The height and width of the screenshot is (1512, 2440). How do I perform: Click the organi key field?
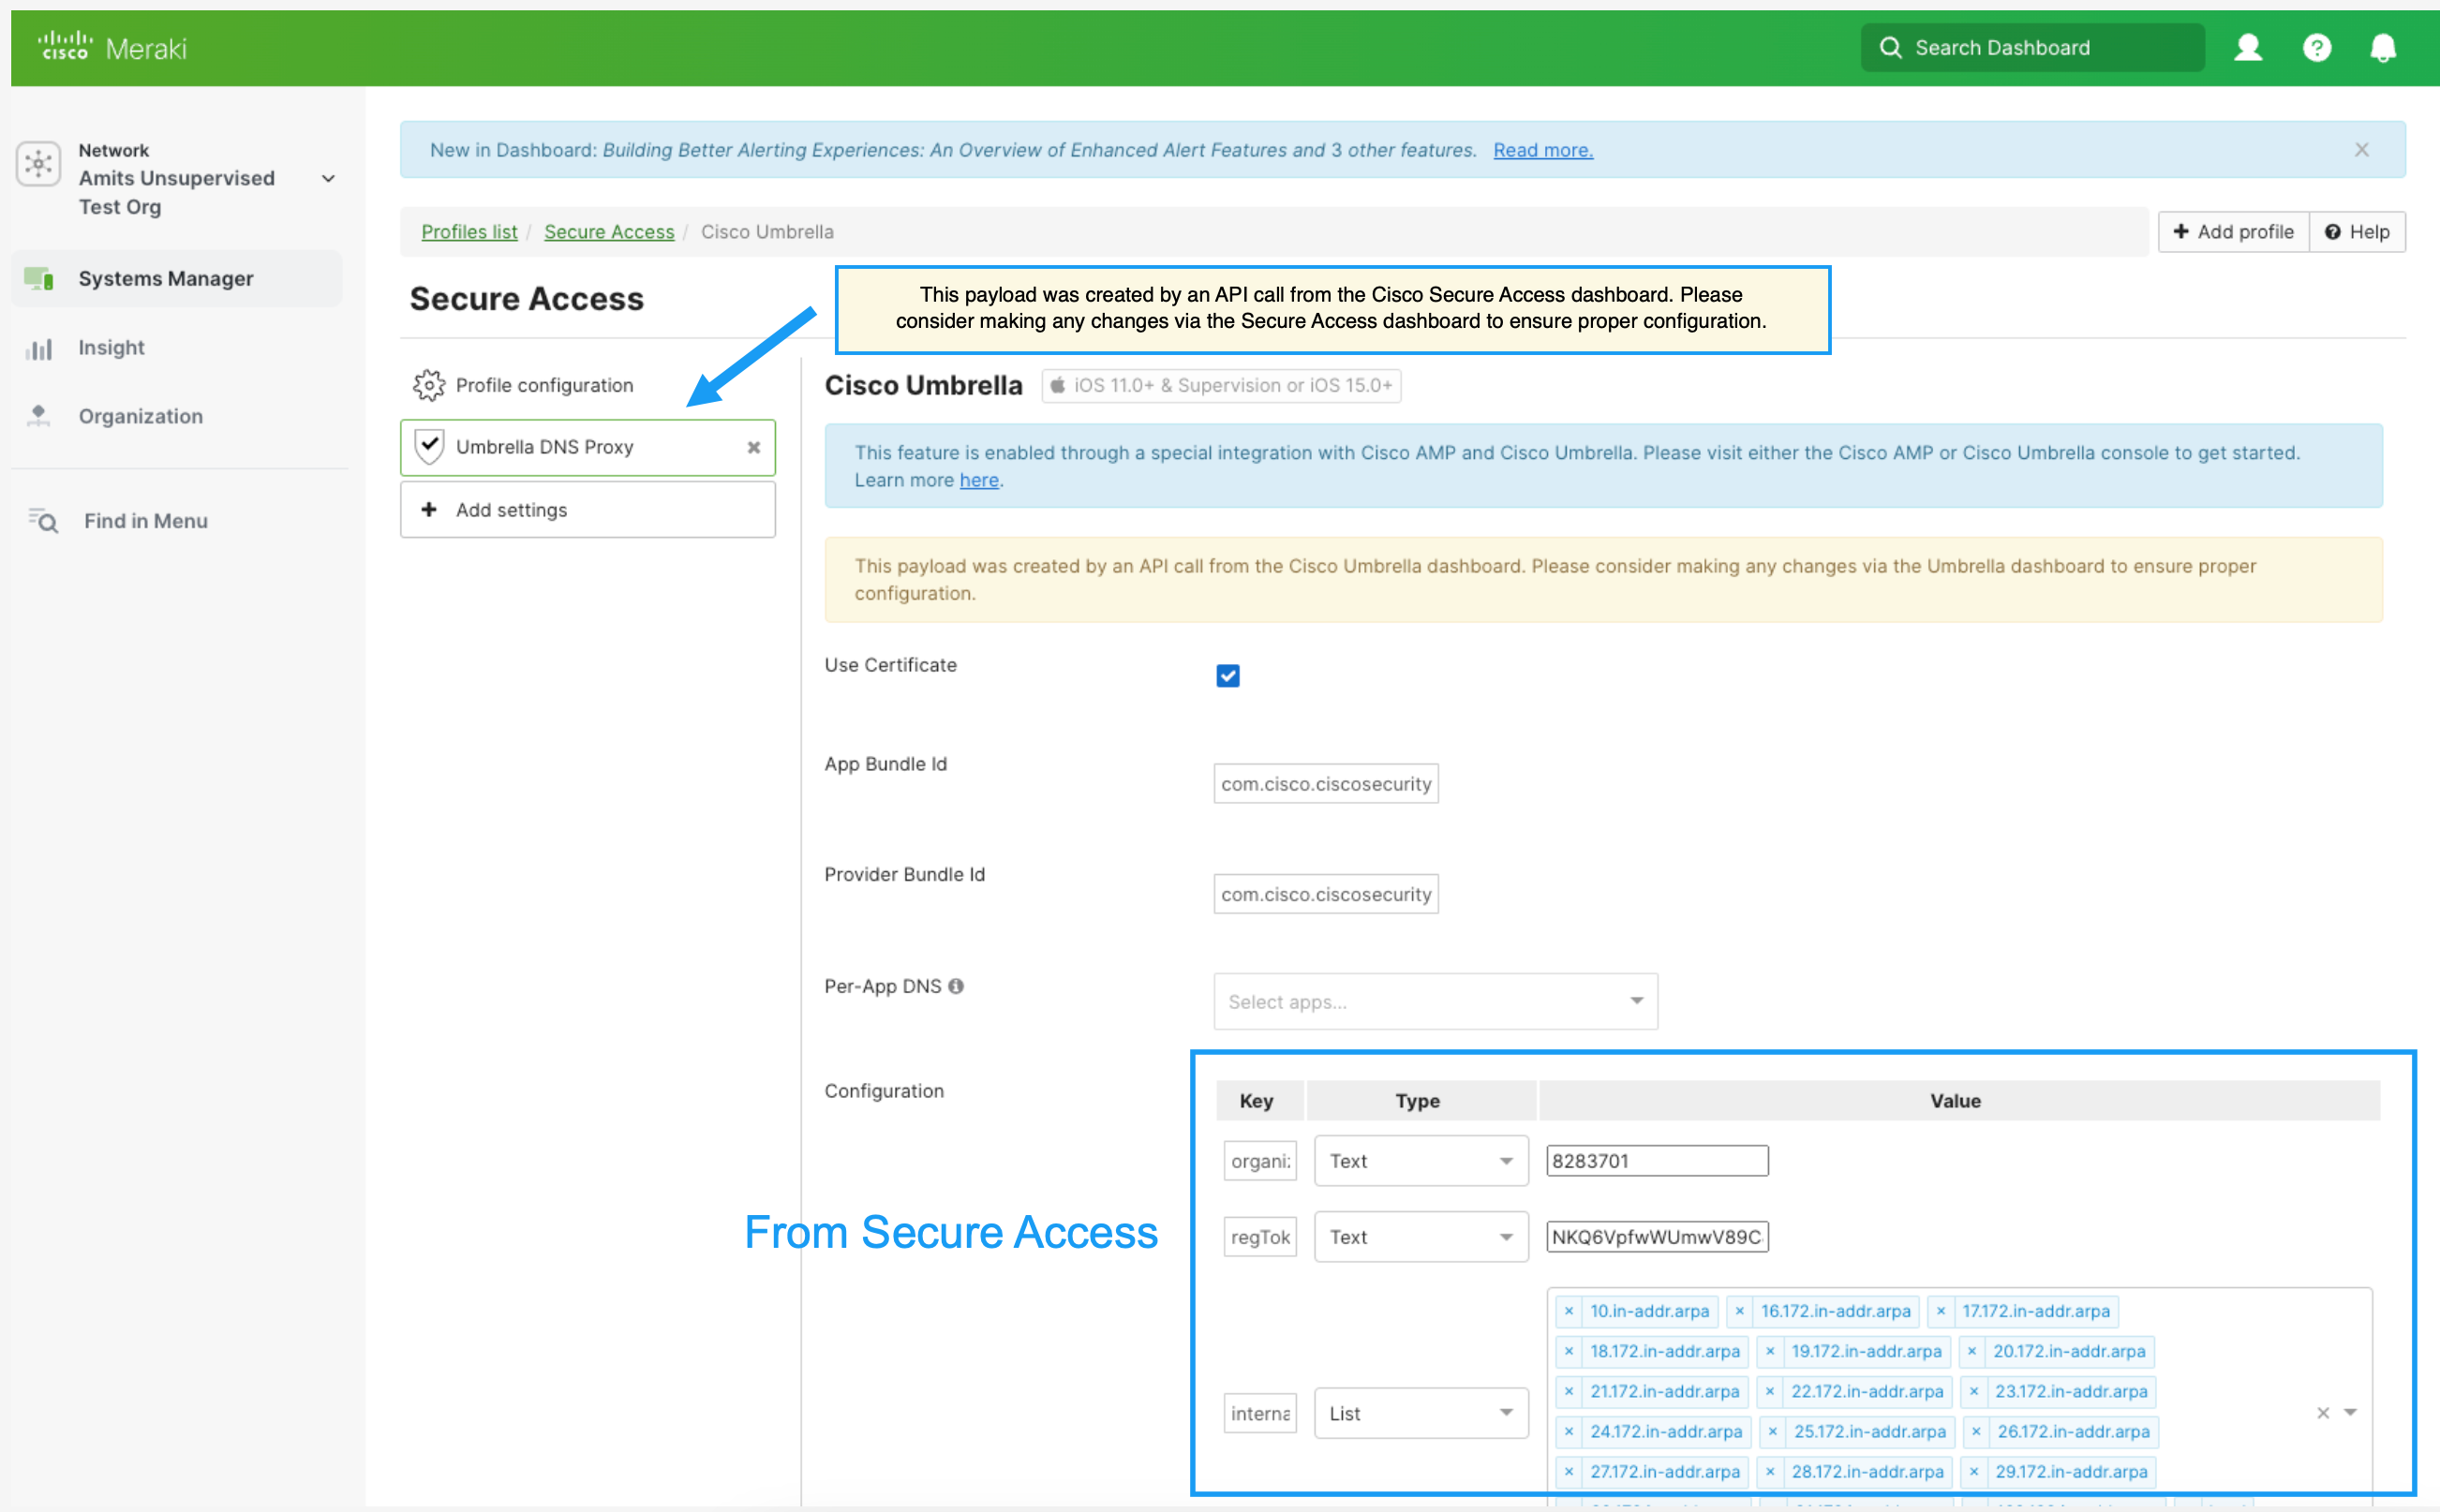coord(1260,1160)
